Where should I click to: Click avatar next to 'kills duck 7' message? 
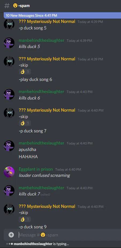click(x=9, y=191)
